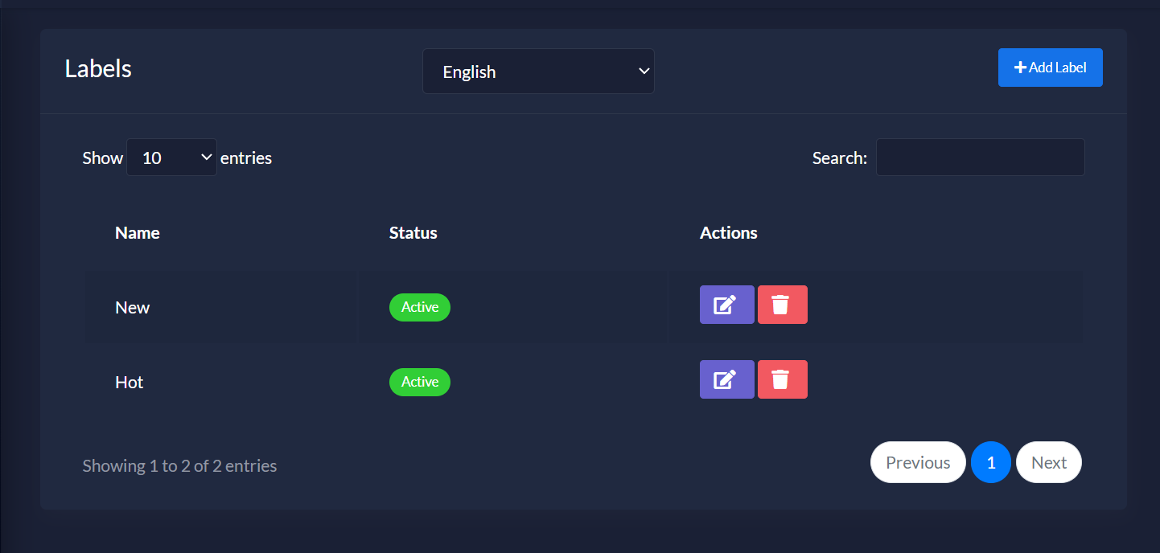This screenshot has height=553, width=1160.
Task: Click the Labels panel heading
Action: coord(98,69)
